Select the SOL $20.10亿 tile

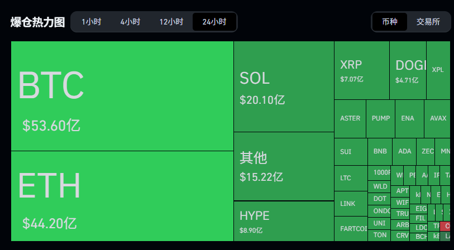pyautogui.click(x=284, y=86)
